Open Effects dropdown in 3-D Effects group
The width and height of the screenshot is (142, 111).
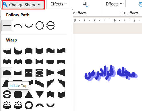(x=114, y=4)
